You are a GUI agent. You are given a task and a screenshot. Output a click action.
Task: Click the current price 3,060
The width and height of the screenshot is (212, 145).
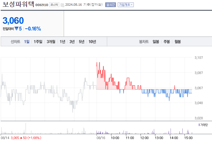[x=13, y=21]
